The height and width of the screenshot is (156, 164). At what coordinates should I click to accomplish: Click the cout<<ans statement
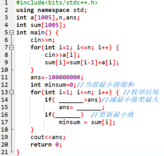click(46, 137)
